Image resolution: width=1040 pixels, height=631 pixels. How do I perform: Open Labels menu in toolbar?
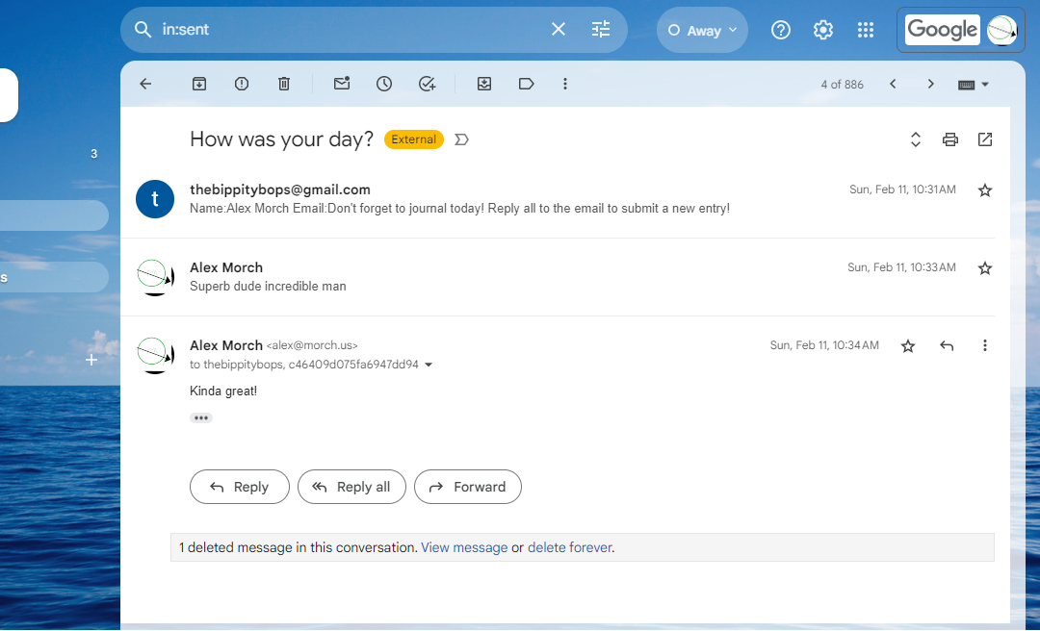[x=527, y=84]
